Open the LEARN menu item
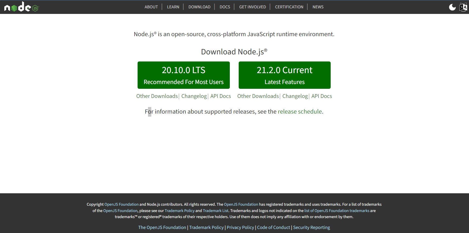 [173, 7]
